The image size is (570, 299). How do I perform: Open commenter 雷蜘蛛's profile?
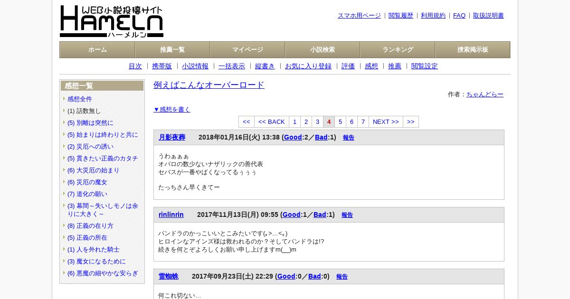(x=169, y=277)
